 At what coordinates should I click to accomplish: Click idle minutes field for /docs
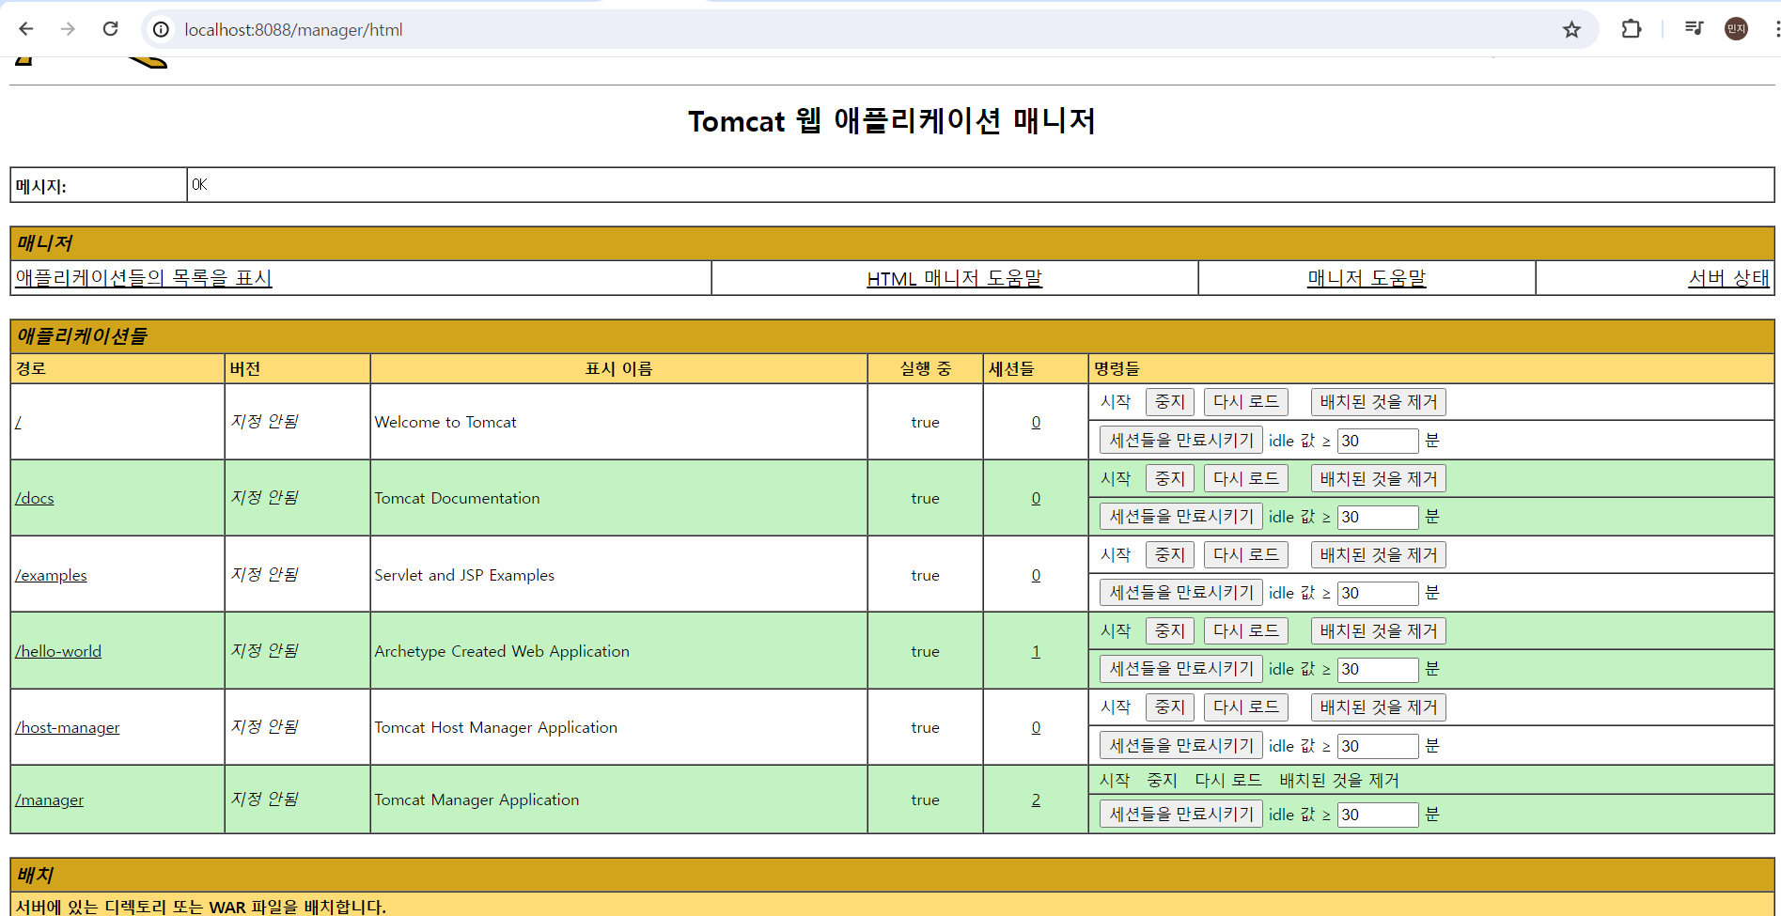tap(1378, 517)
